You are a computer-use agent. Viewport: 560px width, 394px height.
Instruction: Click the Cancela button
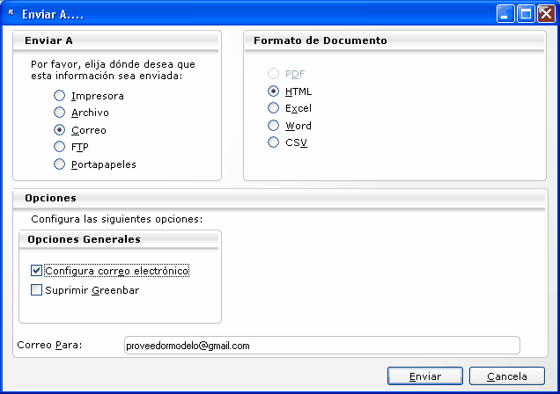pos(506,376)
